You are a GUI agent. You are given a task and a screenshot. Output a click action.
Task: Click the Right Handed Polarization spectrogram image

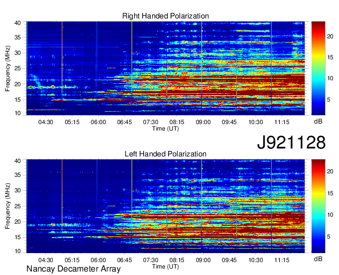coord(166,68)
